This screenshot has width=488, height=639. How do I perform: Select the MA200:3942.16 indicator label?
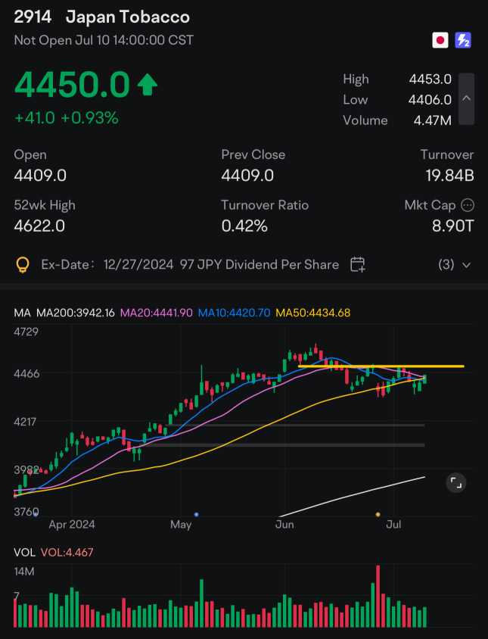(x=76, y=313)
